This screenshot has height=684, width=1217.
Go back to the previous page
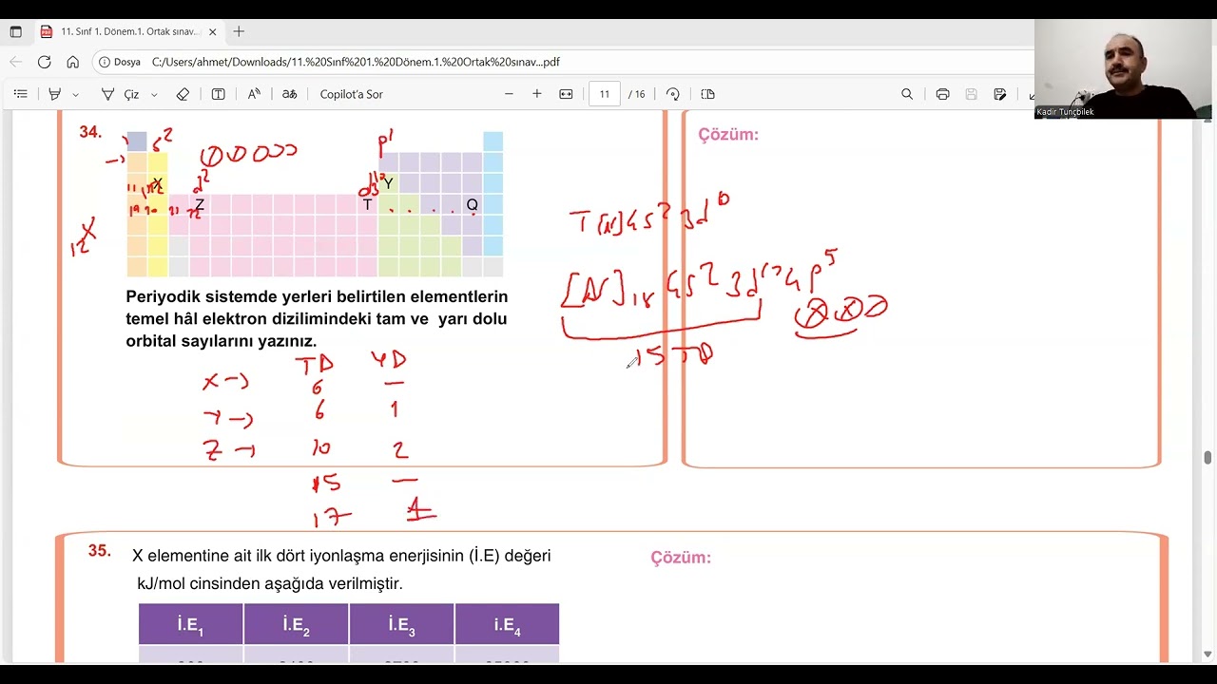(x=15, y=62)
